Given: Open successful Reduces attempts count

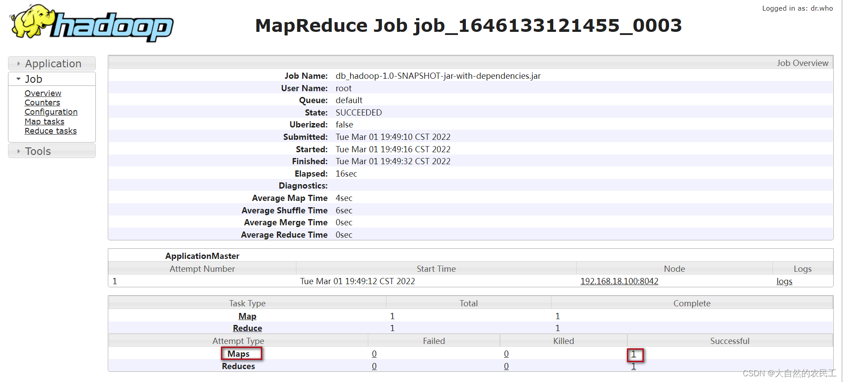Looking at the screenshot, I should [x=634, y=366].
